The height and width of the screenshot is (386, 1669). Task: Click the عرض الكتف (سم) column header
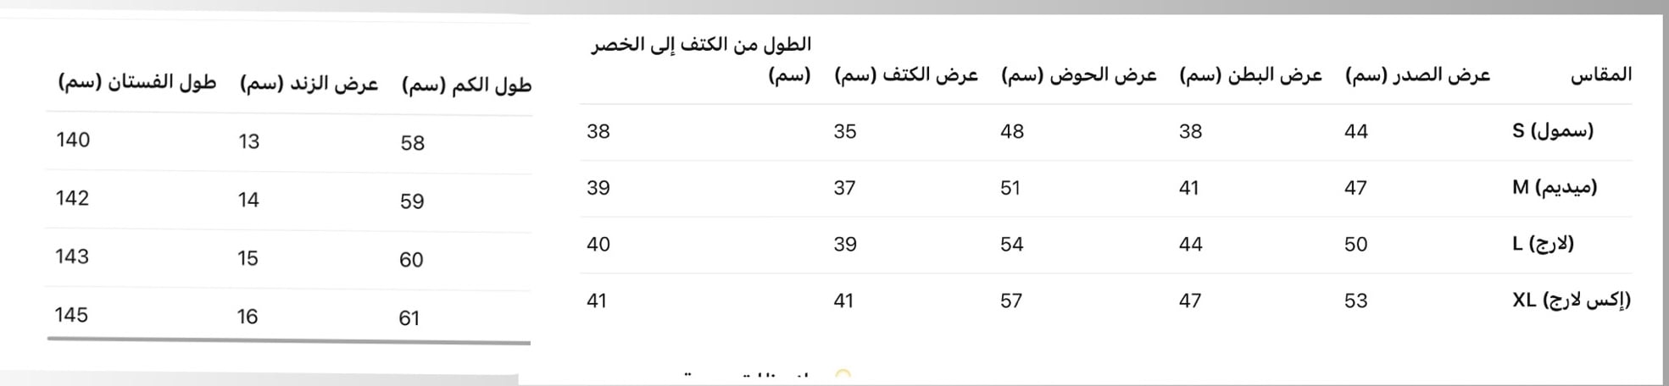tap(905, 75)
